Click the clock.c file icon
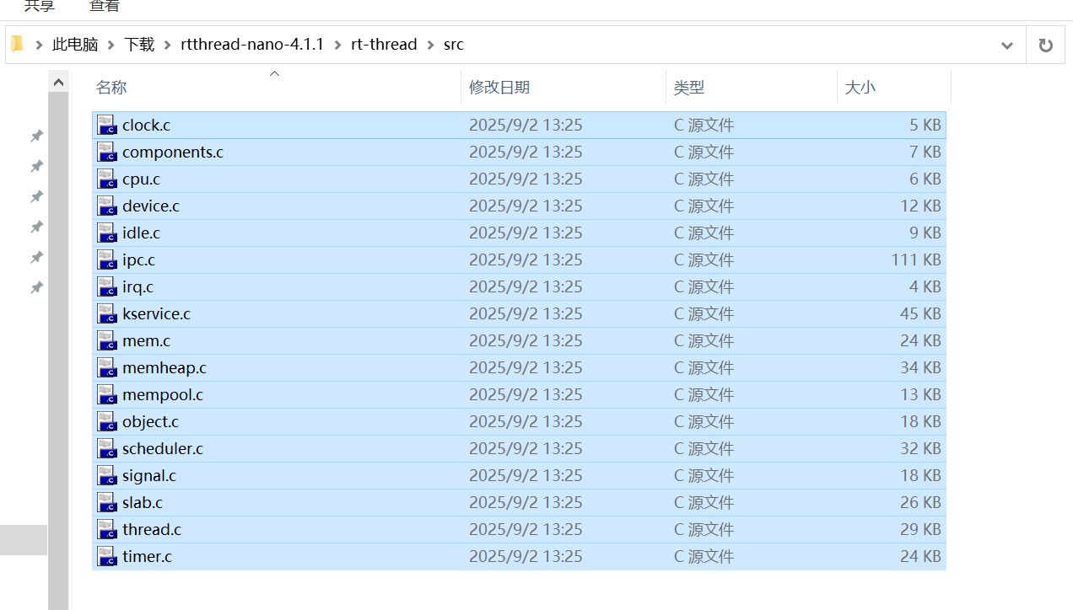This screenshot has width=1073, height=610. (106, 125)
